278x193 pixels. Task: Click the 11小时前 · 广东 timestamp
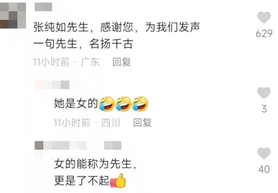click(x=66, y=62)
